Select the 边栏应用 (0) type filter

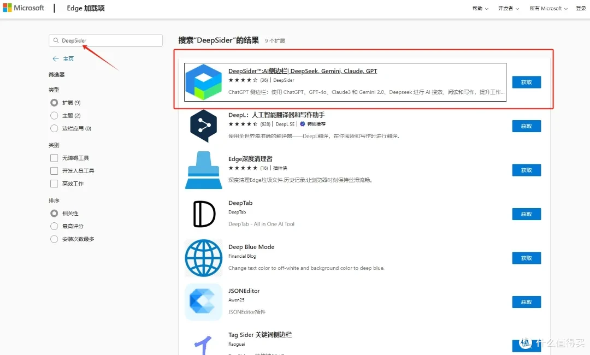[54, 128]
